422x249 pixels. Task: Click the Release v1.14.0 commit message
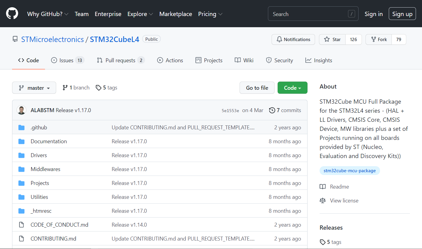click(129, 225)
